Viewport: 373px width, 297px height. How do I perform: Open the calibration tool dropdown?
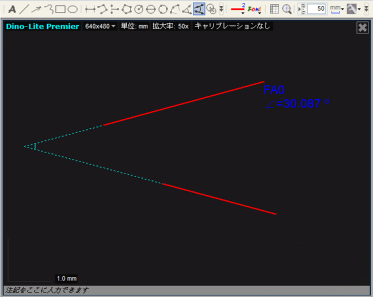(353, 9)
